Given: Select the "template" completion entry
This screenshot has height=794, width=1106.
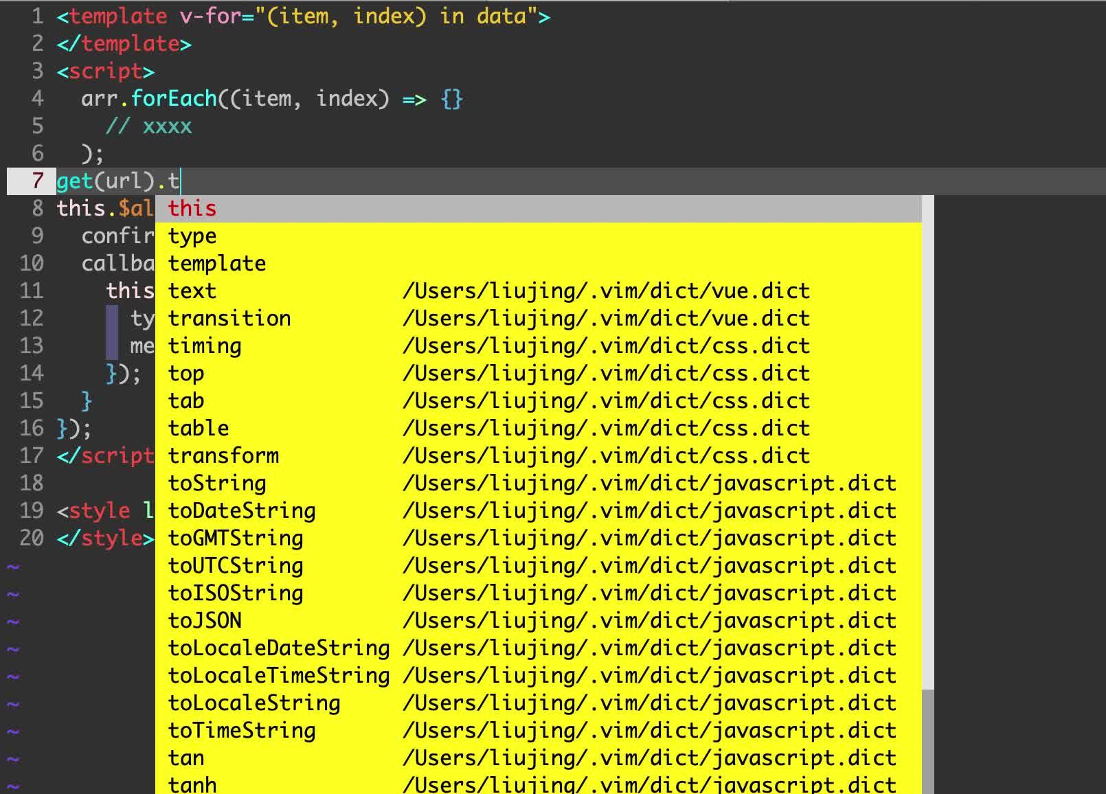Looking at the screenshot, I should point(216,263).
